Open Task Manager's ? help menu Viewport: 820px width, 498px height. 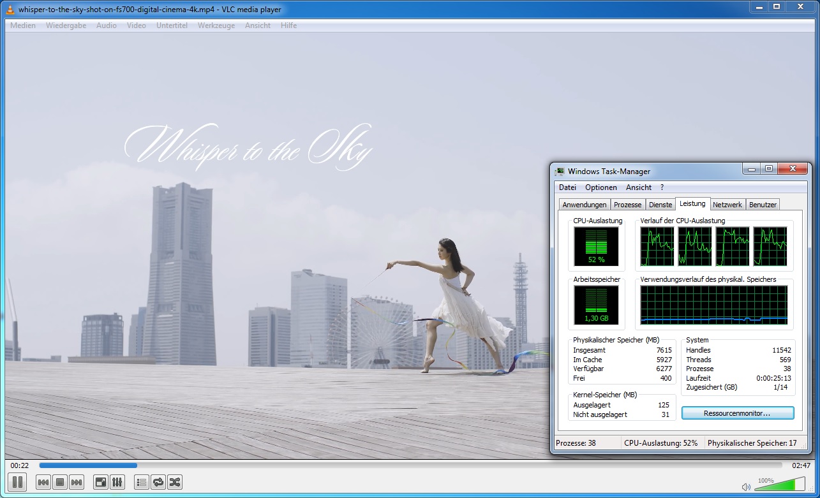[x=662, y=187]
